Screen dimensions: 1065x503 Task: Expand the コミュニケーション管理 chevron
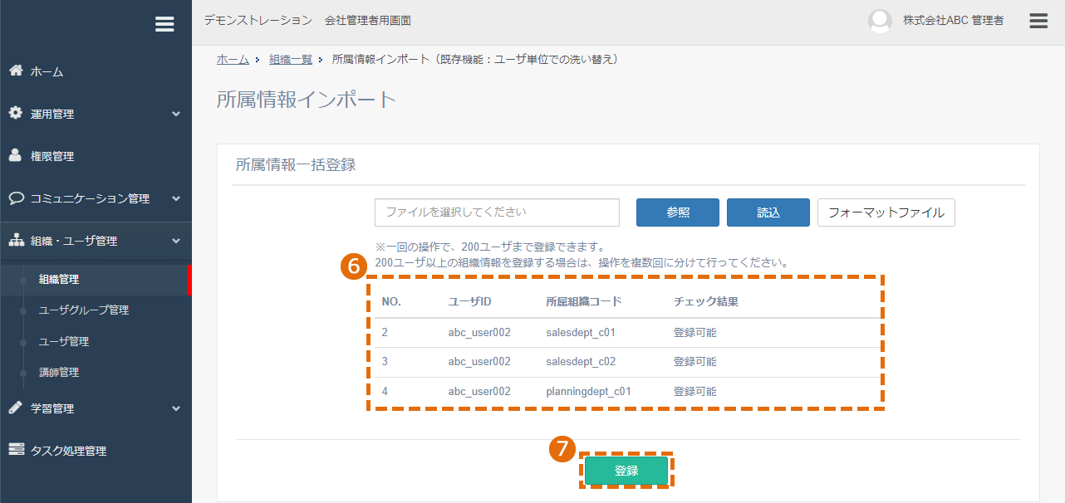175,199
